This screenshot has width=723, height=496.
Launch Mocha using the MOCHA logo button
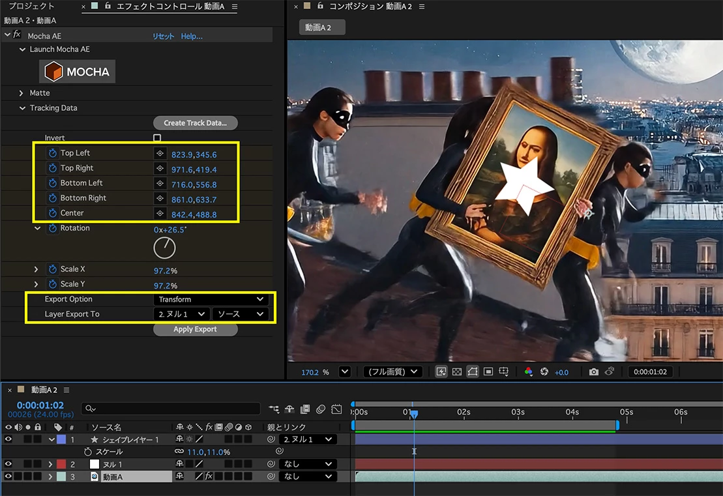coord(77,72)
